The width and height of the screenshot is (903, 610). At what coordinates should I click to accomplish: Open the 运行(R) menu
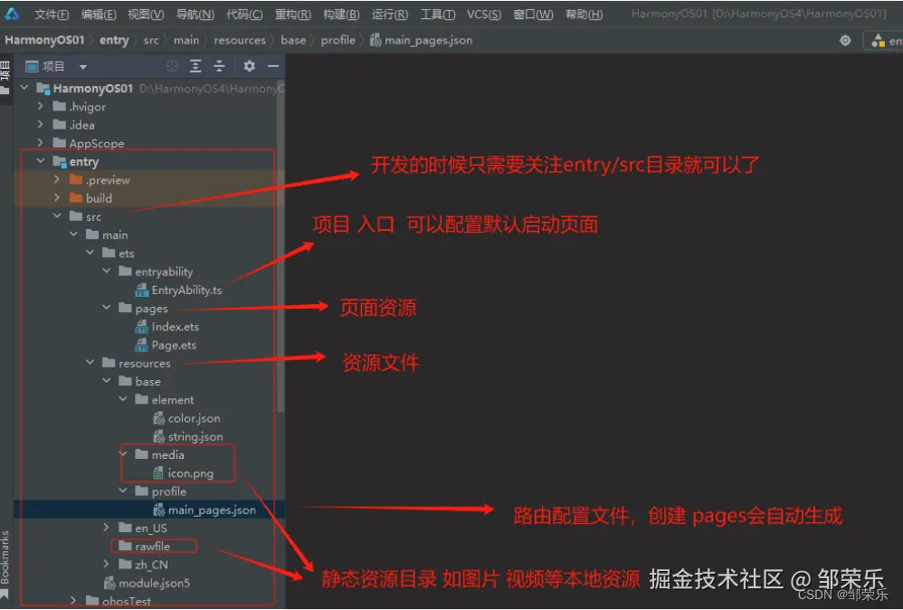(x=390, y=14)
